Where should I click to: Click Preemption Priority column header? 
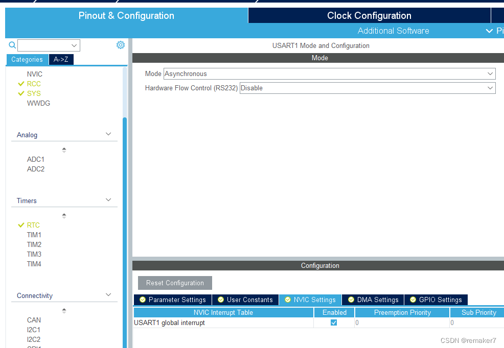point(402,312)
